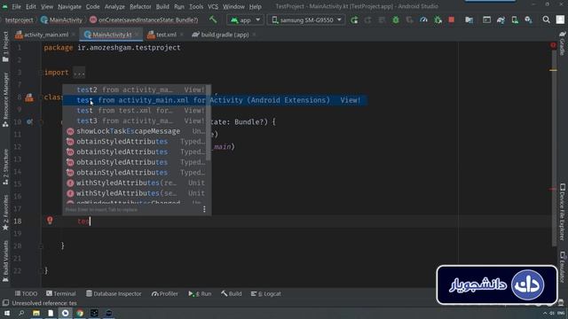This screenshot has width=568, height=319.
Task: Click the red intention lightbulb on line 18
Action: pyautogui.click(x=50, y=221)
